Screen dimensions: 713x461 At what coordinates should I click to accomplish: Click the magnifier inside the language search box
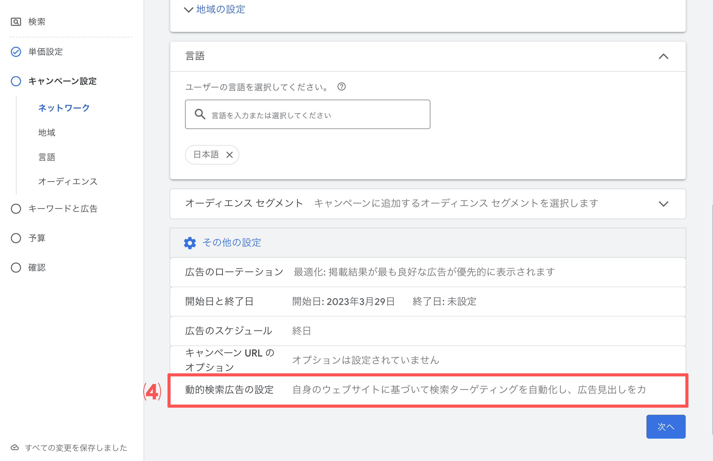point(200,114)
